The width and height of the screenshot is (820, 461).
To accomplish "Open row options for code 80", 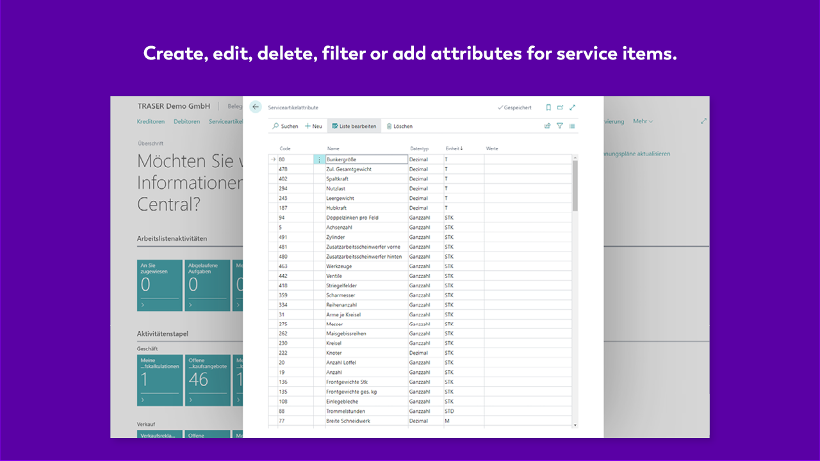I will [319, 159].
